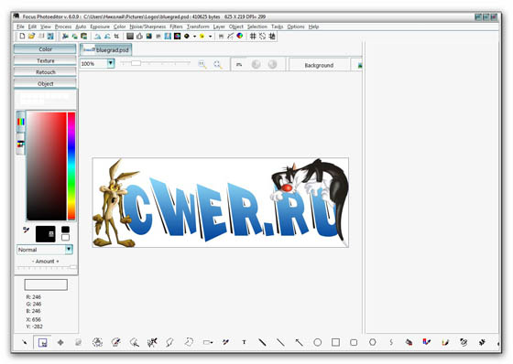Select the rounded rectangle tool
513x364 pixels.
[354, 342]
